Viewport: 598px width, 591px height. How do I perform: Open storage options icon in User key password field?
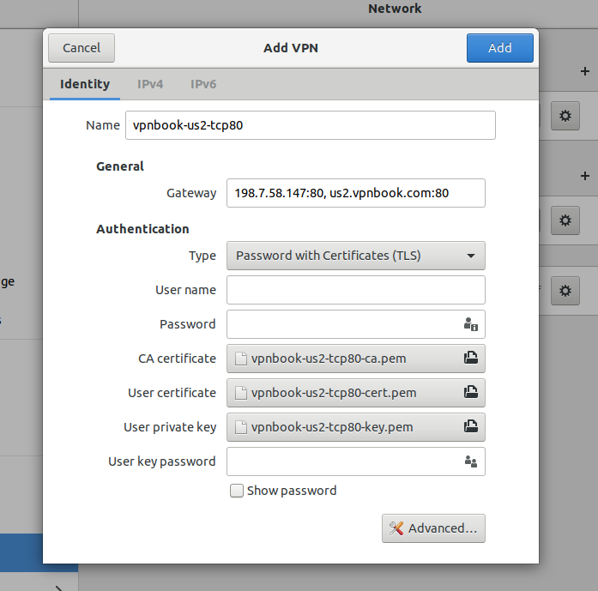click(x=471, y=461)
